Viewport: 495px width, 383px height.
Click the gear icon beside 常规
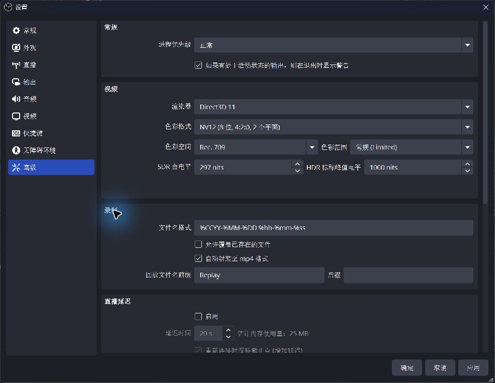pos(16,30)
